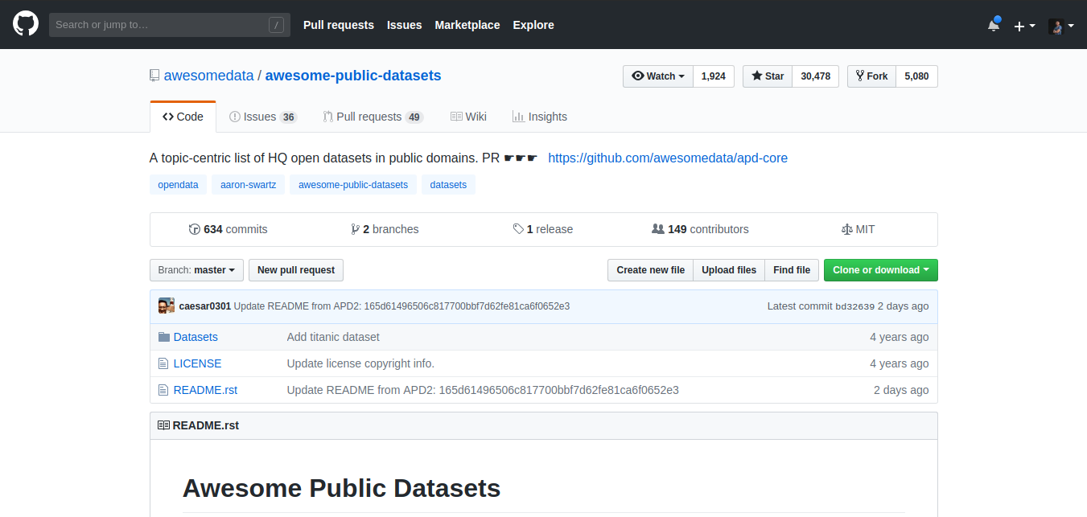The height and width of the screenshot is (517, 1087).
Task: Focus the Search or jump to field
Action: coord(169,25)
